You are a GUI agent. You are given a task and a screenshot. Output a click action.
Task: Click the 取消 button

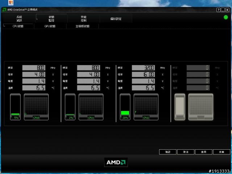(x=186, y=152)
